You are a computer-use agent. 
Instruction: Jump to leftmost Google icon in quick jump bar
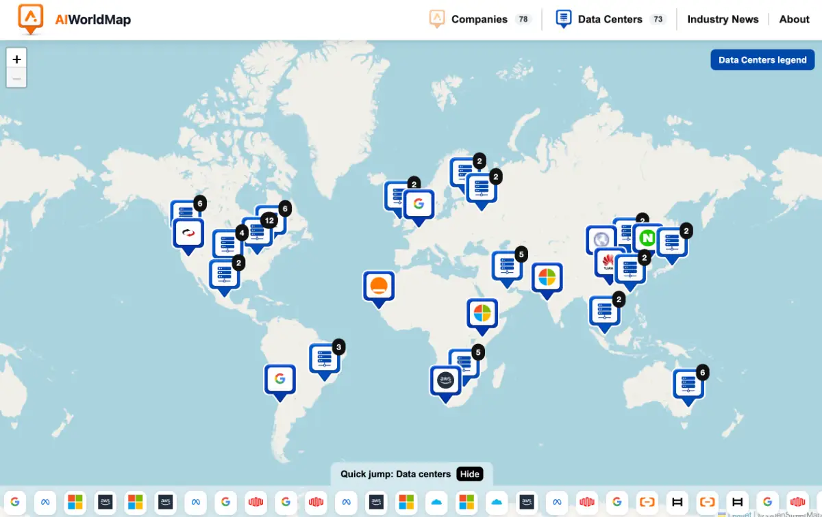click(14, 502)
